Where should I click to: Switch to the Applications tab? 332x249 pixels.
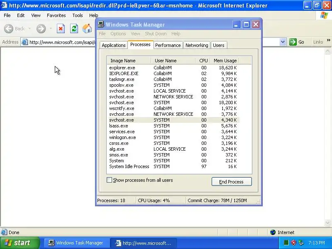coord(114,45)
